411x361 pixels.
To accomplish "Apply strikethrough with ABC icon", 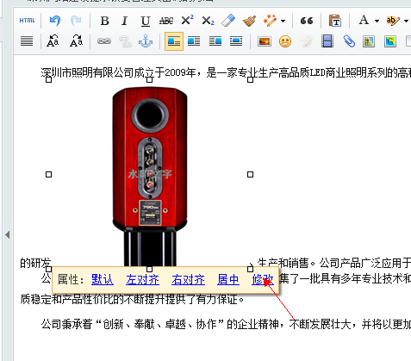I will (x=166, y=21).
